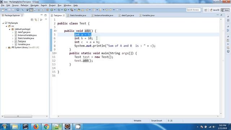231x130 pixels.
Task: Toggle Link with Editor in Package Explorer
Action: point(36,19)
